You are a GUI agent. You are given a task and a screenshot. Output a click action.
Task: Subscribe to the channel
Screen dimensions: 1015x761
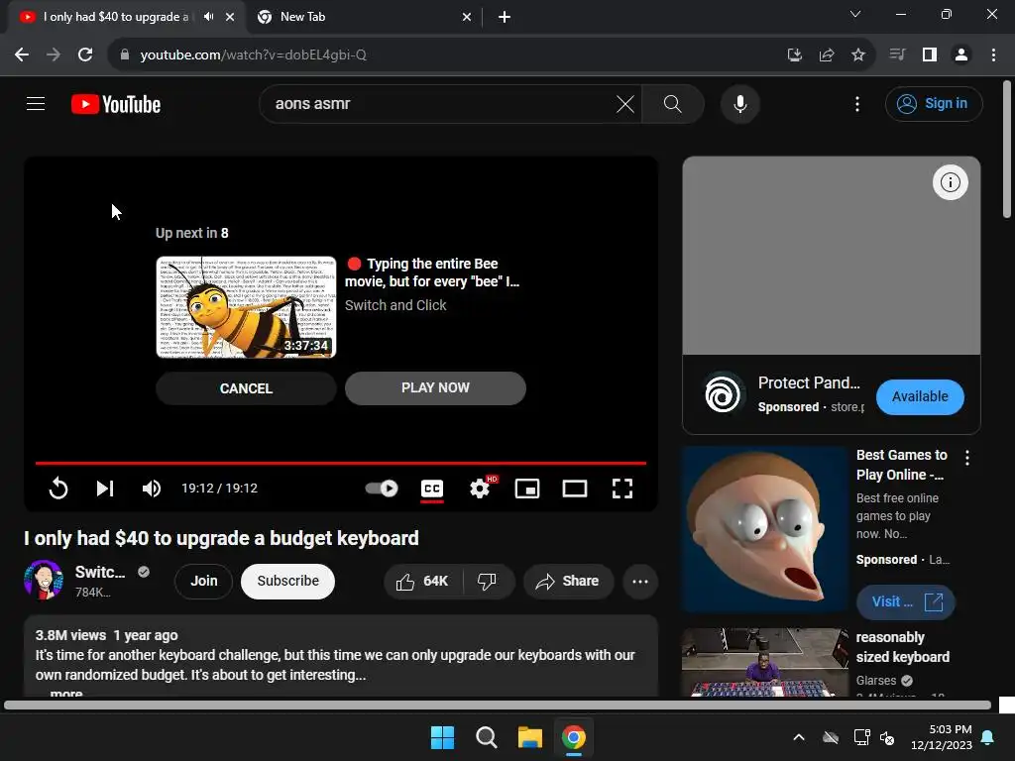288,581
